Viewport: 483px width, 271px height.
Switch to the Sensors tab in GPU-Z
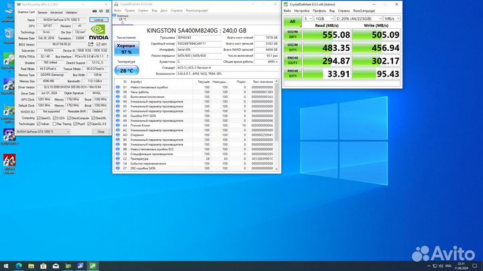[42, 12]
